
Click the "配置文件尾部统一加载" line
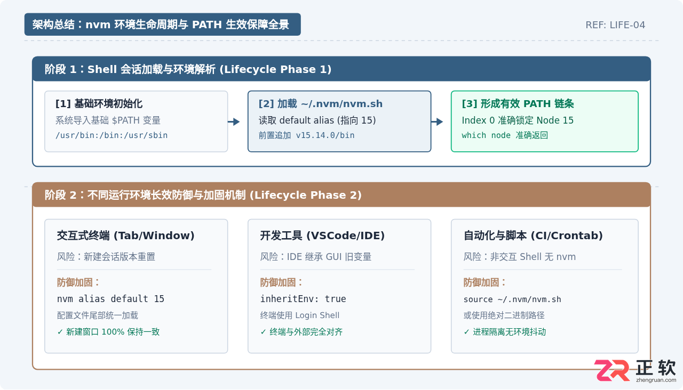tap(98, 315)
